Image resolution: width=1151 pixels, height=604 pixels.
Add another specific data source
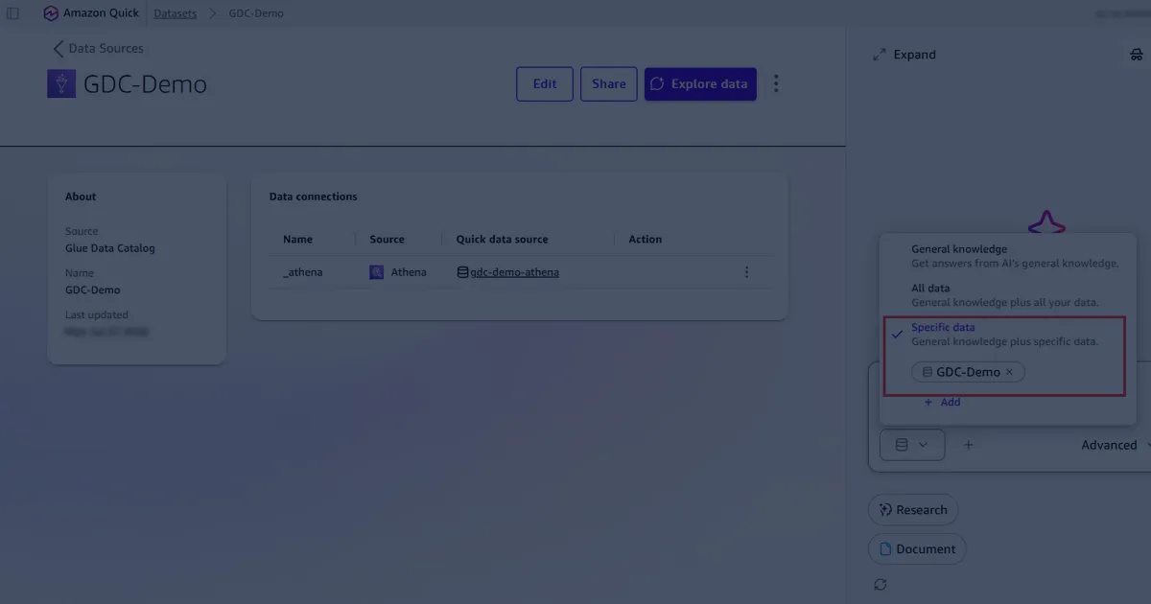tap(942, 402)
